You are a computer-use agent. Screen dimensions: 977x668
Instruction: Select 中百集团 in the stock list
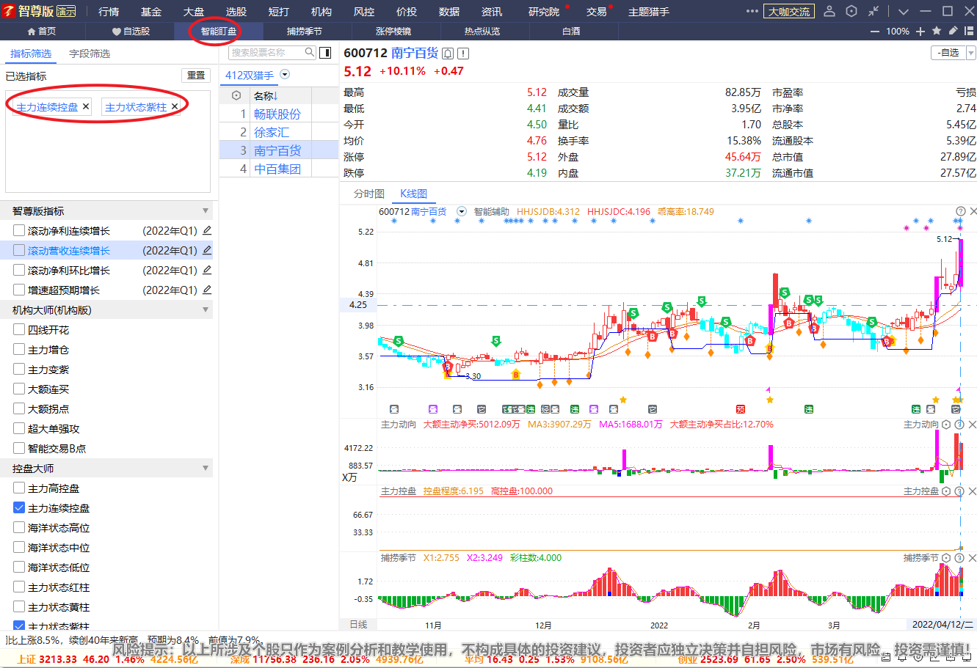pyautogui.click(x=277, y=169)
